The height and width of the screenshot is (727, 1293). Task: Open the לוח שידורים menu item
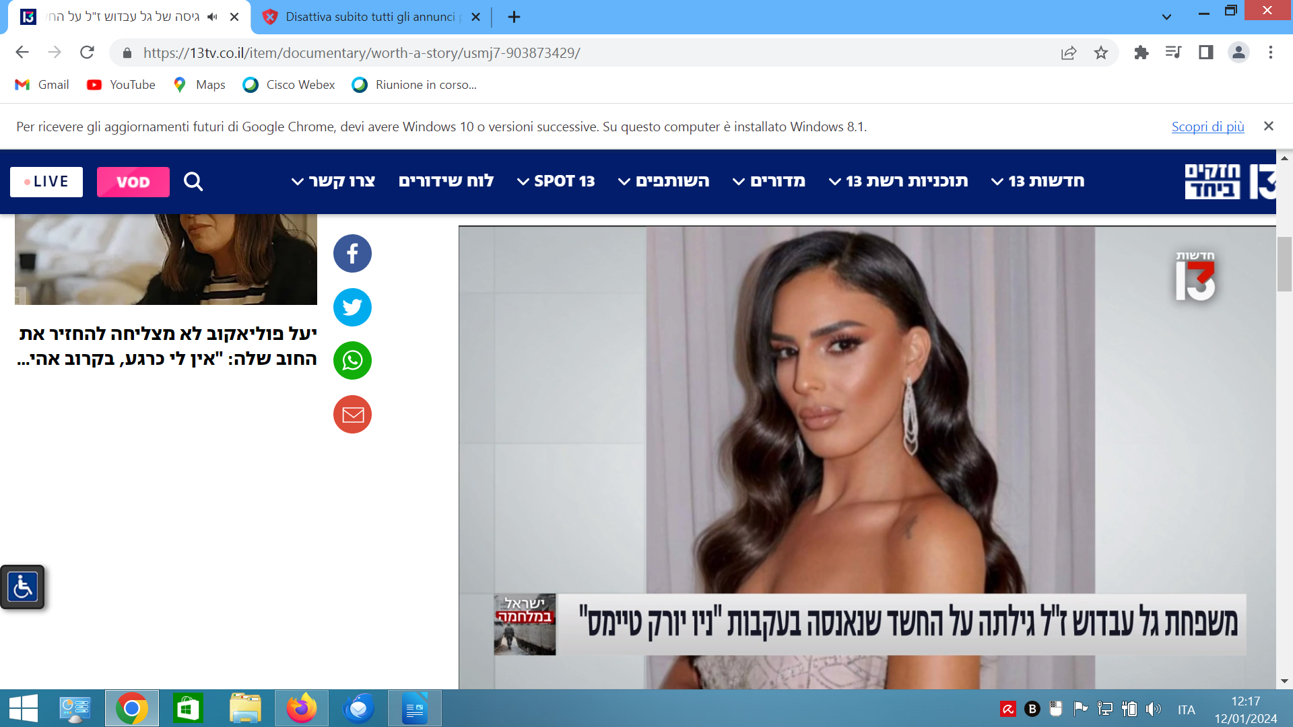click(446, 181)
